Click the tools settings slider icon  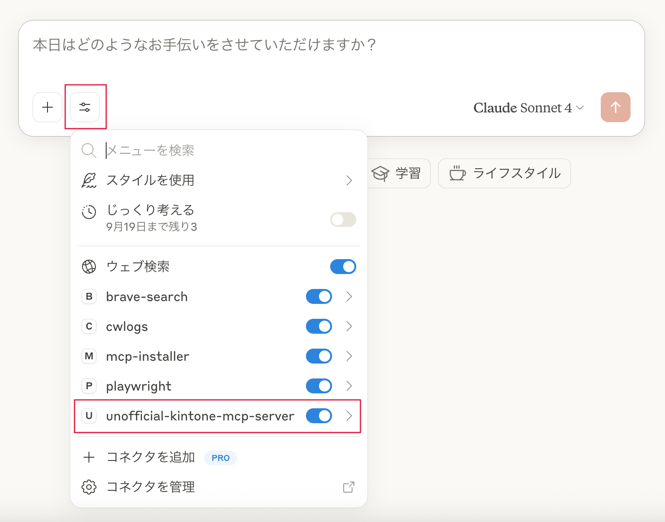pyautogui.click(x=85, y=107)
